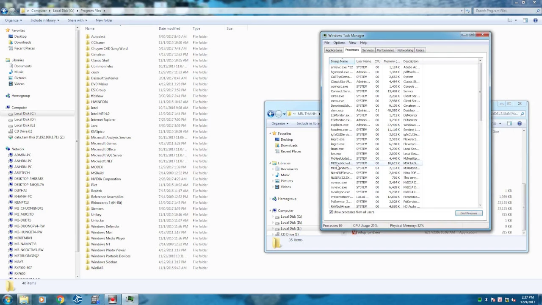Launch Google Chrome from the taskbar
Viewport: 542px width, 305px height.
coord(60,299)
